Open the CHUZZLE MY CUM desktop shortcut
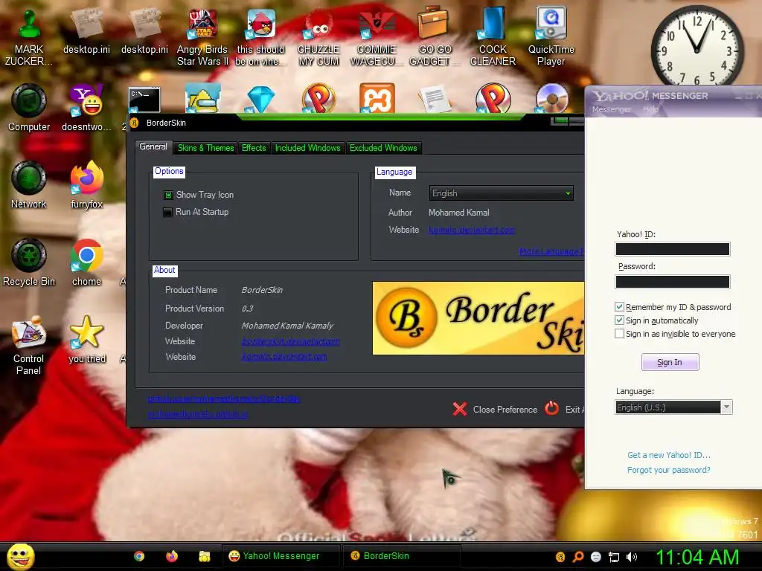The image size is (762, 571). tap(318, 37)
